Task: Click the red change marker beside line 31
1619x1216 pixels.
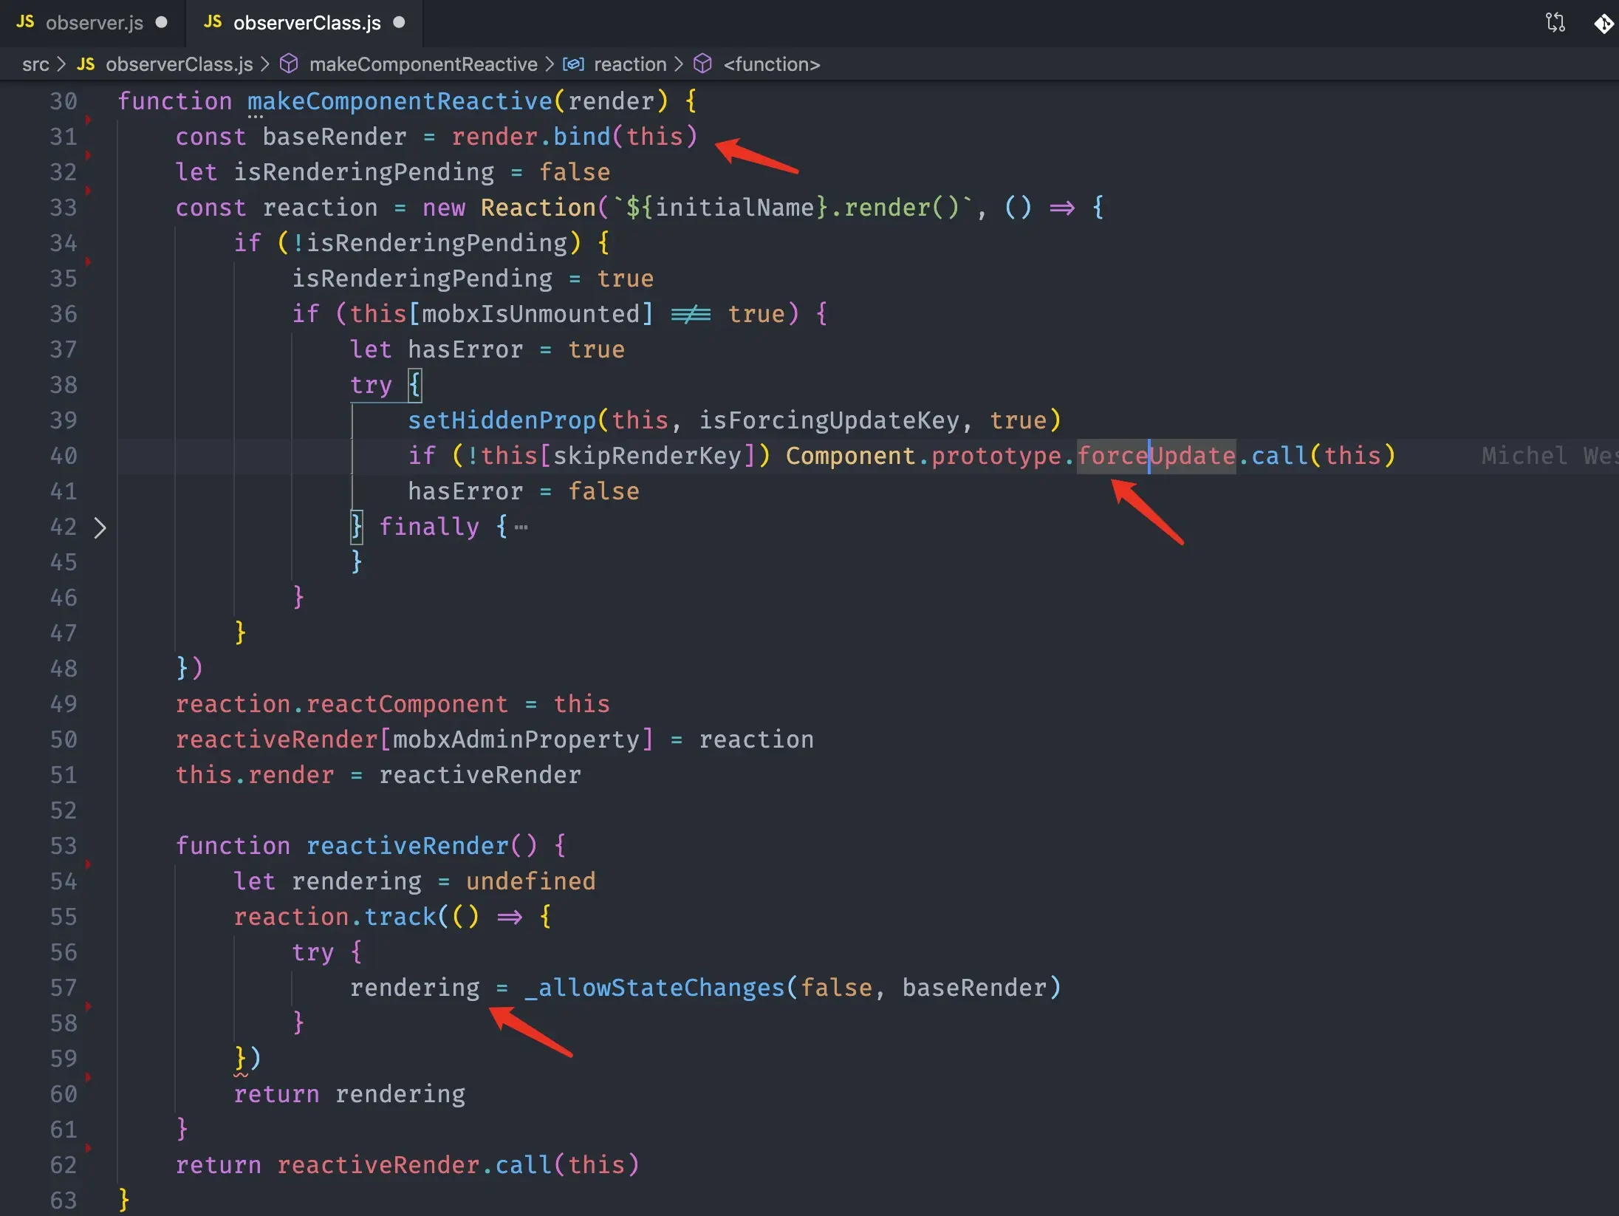Action: [89, 118]
